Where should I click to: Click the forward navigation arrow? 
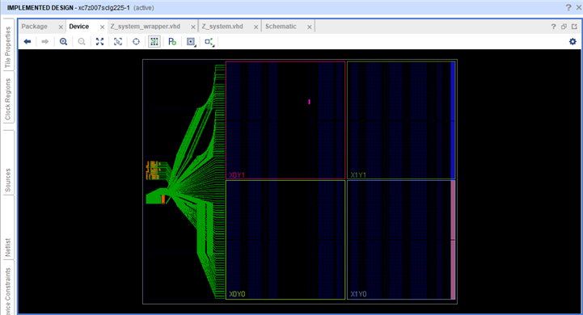(45, 42)
